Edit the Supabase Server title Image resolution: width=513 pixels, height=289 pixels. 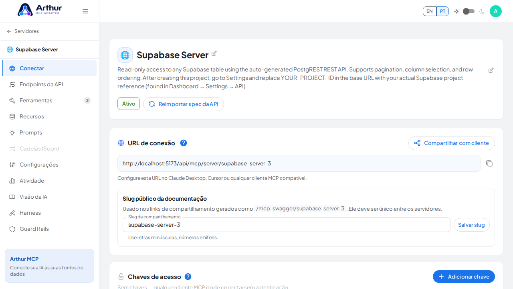(214, 53)
